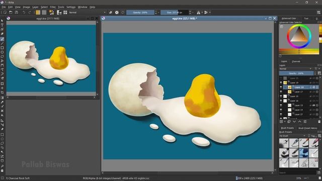Move the layer down in stack
322x181 pixels.
click(294, 122)
